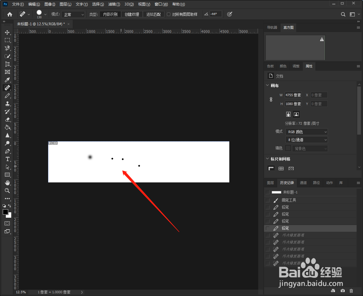Switch to the 导航器 tab
363x296 pixels.
272,27
